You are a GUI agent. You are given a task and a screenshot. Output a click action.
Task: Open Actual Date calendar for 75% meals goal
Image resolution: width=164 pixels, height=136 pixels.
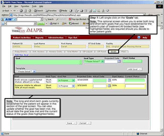pos(109,86)
